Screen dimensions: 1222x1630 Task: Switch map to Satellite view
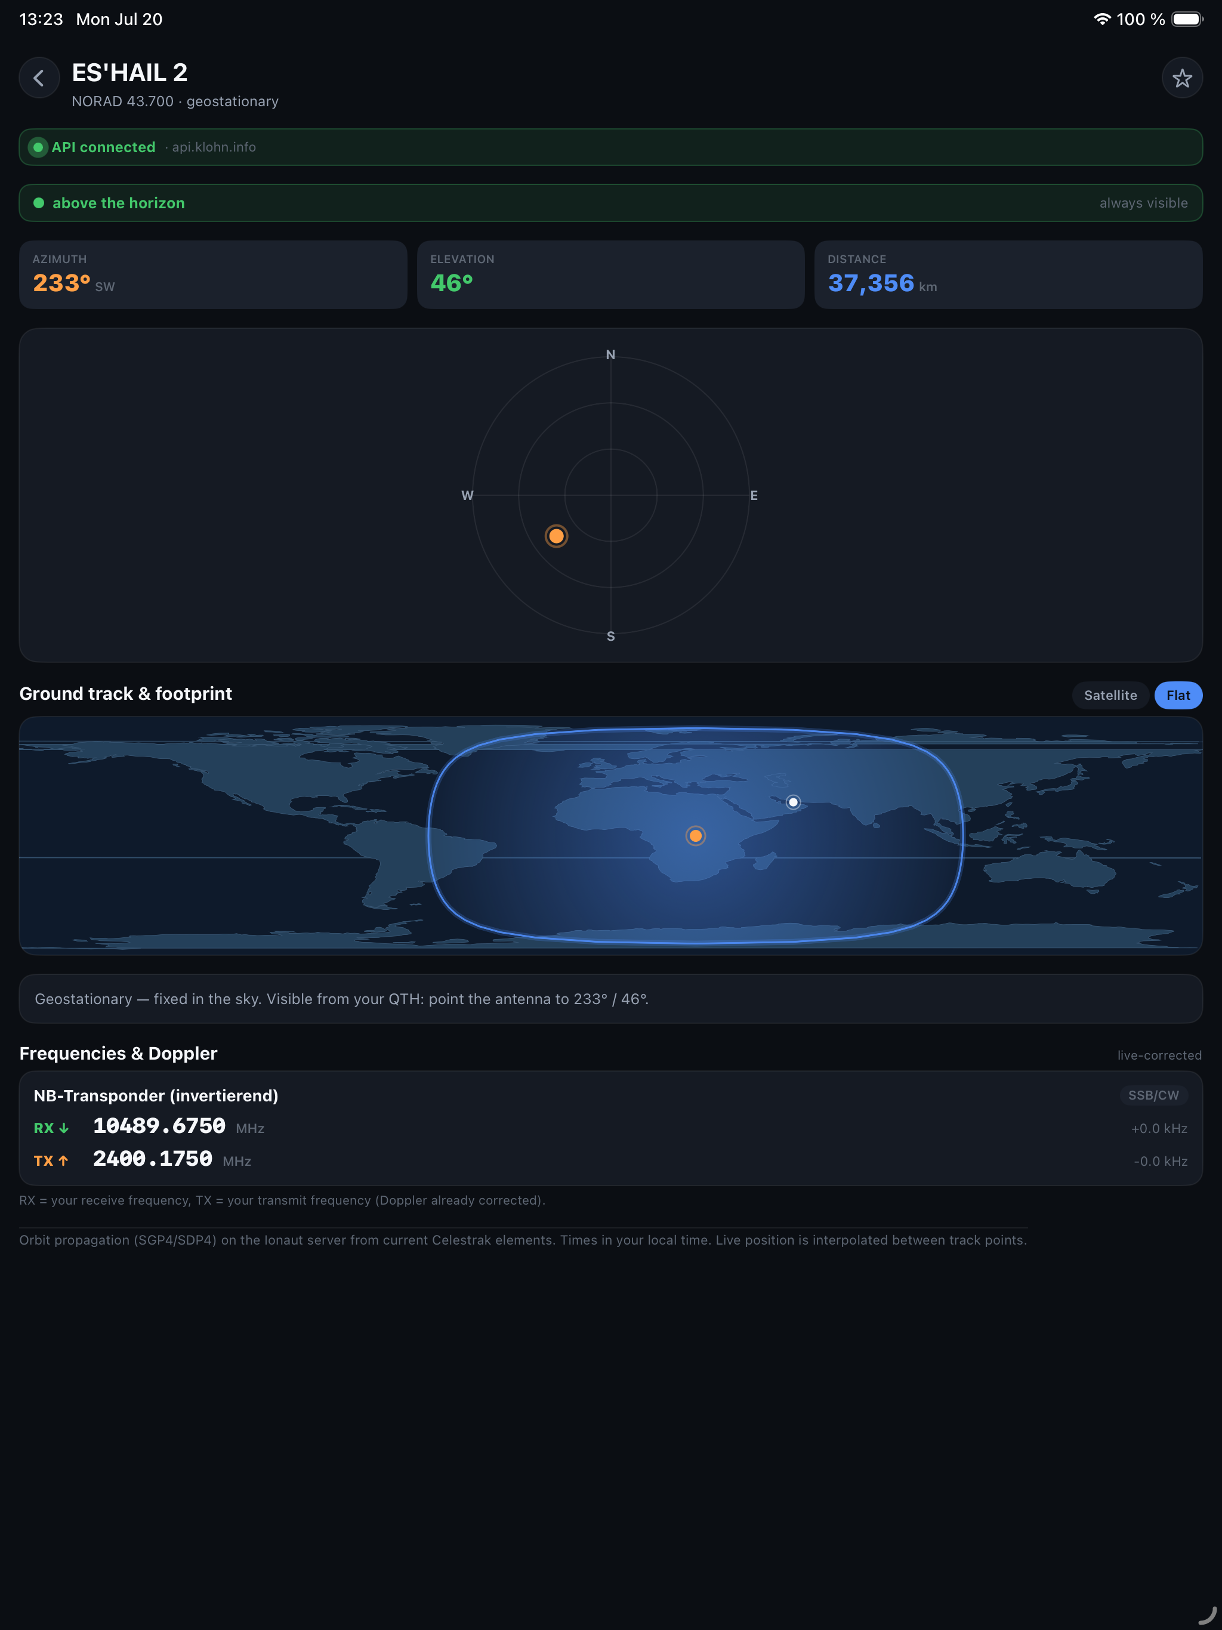point(1110,695)
